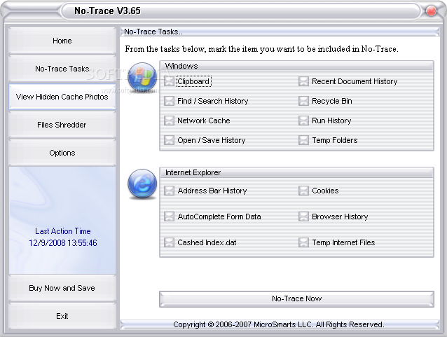Mark Temp Internet Files checkbox

303,242
